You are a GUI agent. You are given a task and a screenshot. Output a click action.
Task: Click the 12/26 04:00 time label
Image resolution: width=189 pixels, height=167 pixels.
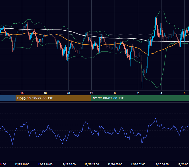point(161,164)
